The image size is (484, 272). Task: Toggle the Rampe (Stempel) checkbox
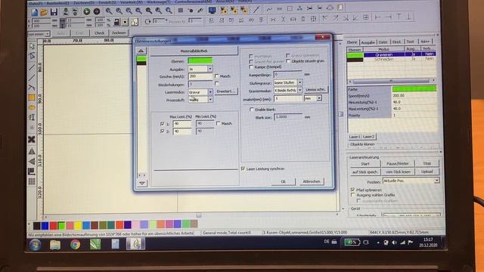(x=251, y=67)
